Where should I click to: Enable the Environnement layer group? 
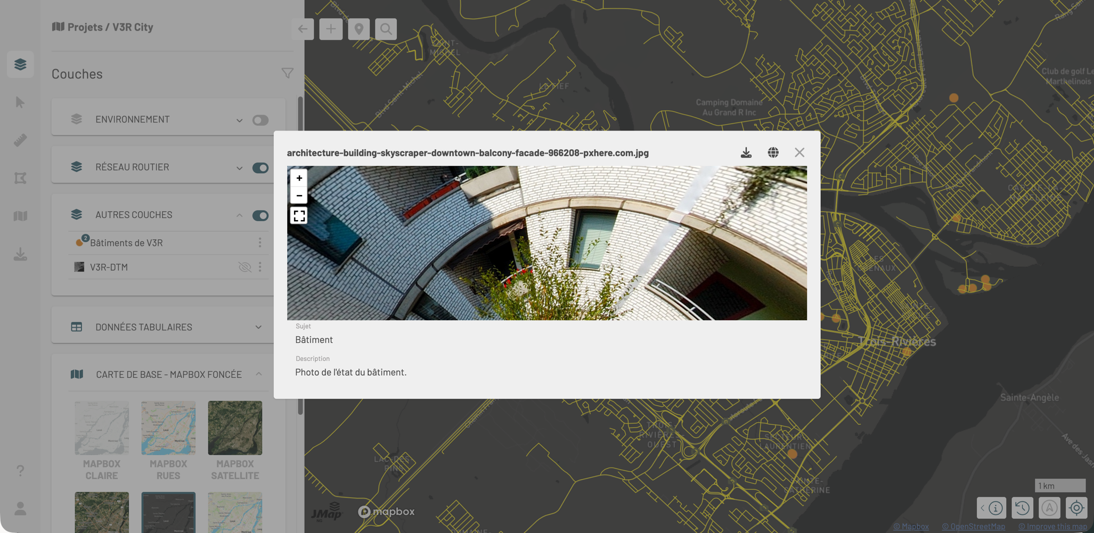click(260, 120)
